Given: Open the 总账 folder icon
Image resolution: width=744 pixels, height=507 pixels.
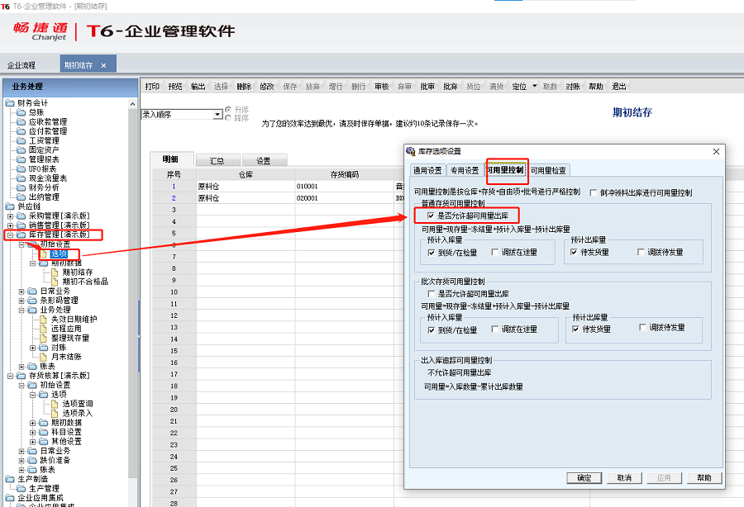Looking at the screenshot, I should click(x=21, y=112).
